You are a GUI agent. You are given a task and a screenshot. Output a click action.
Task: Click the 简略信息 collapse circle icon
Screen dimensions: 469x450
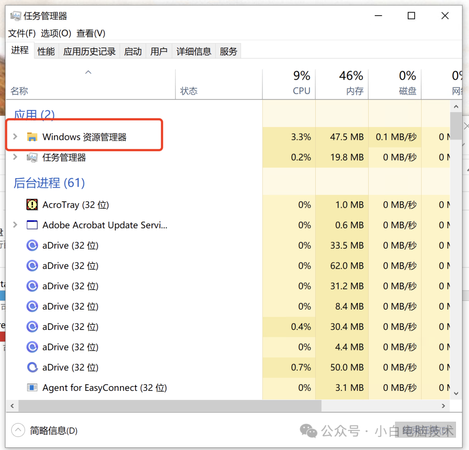click(x=18, y=430)
